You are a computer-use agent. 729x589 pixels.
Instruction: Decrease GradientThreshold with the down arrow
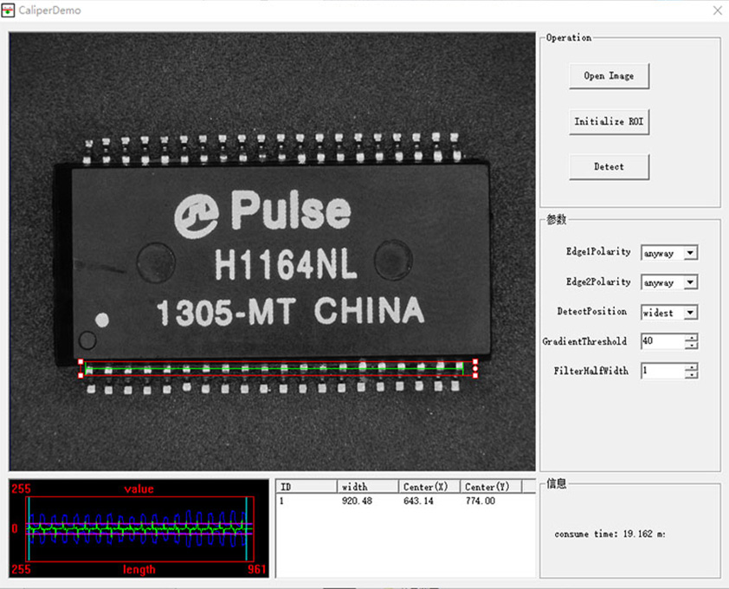tap(691, 345)
